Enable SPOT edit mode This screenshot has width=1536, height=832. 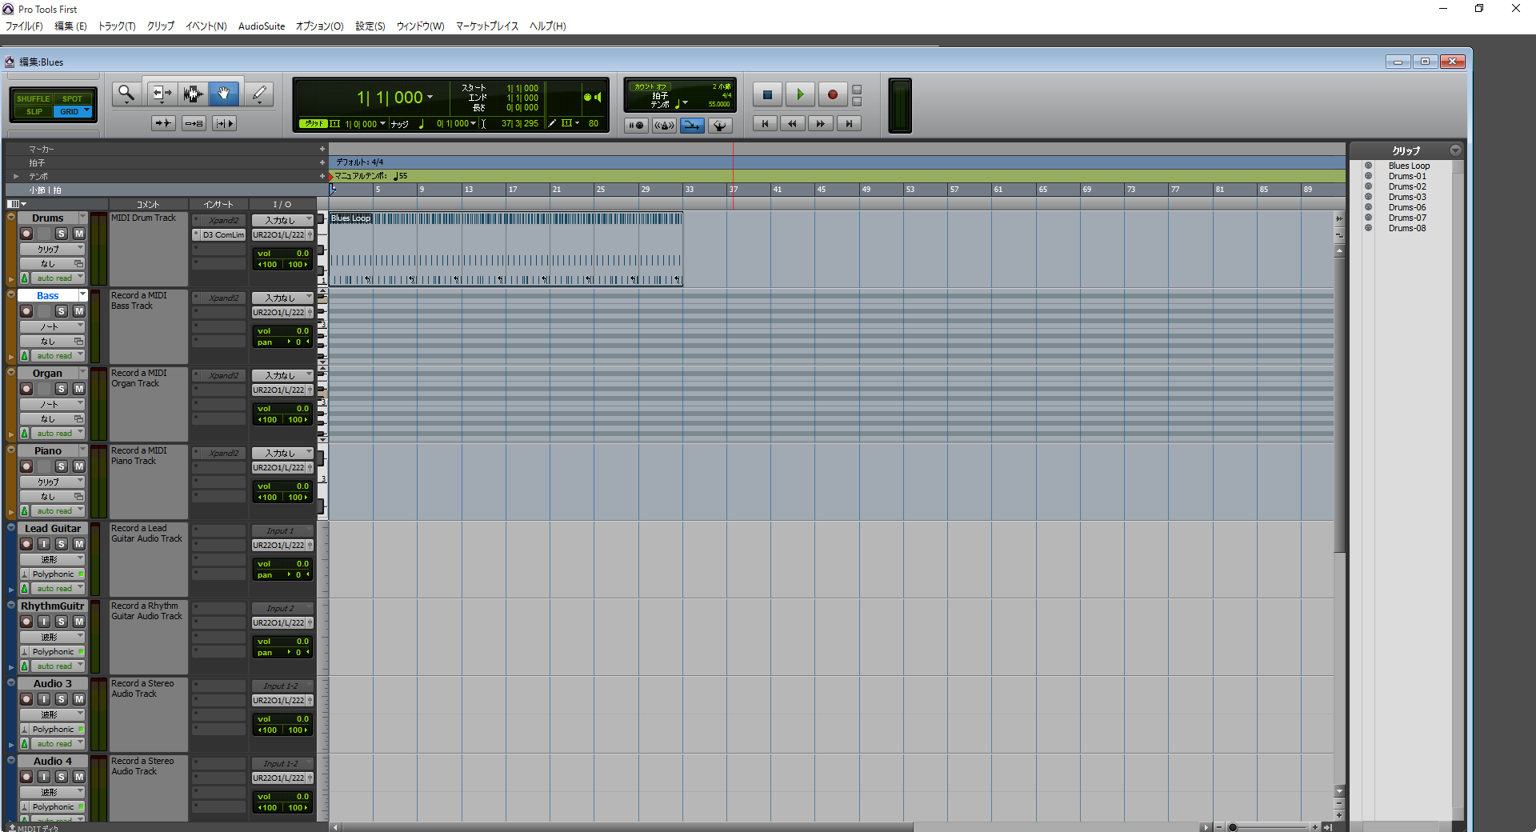[73, 99]
